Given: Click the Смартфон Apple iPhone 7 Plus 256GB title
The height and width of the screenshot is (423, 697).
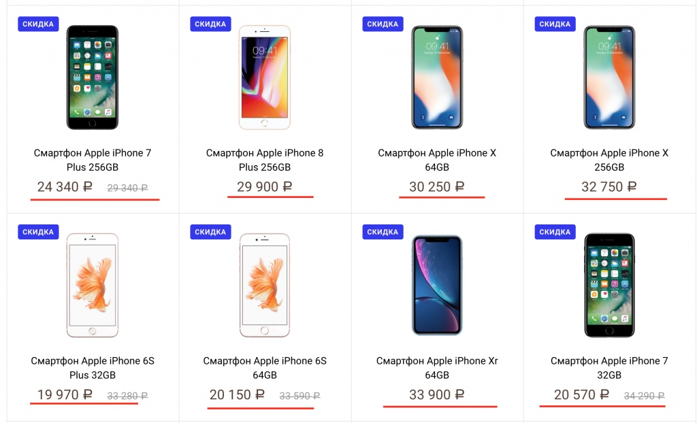Looking at the screenshot, I should 93,160.
